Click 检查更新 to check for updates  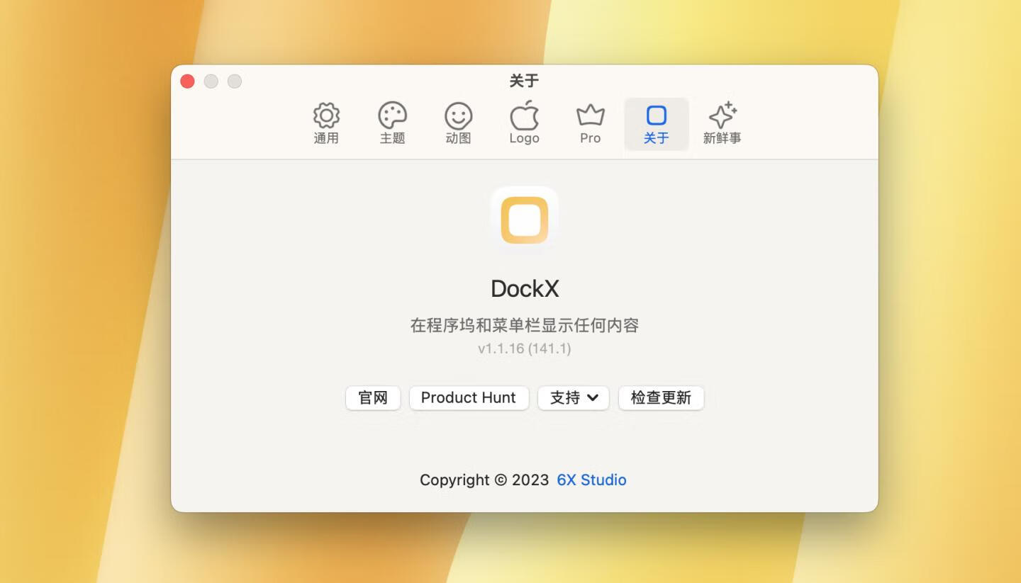point(661,397)
